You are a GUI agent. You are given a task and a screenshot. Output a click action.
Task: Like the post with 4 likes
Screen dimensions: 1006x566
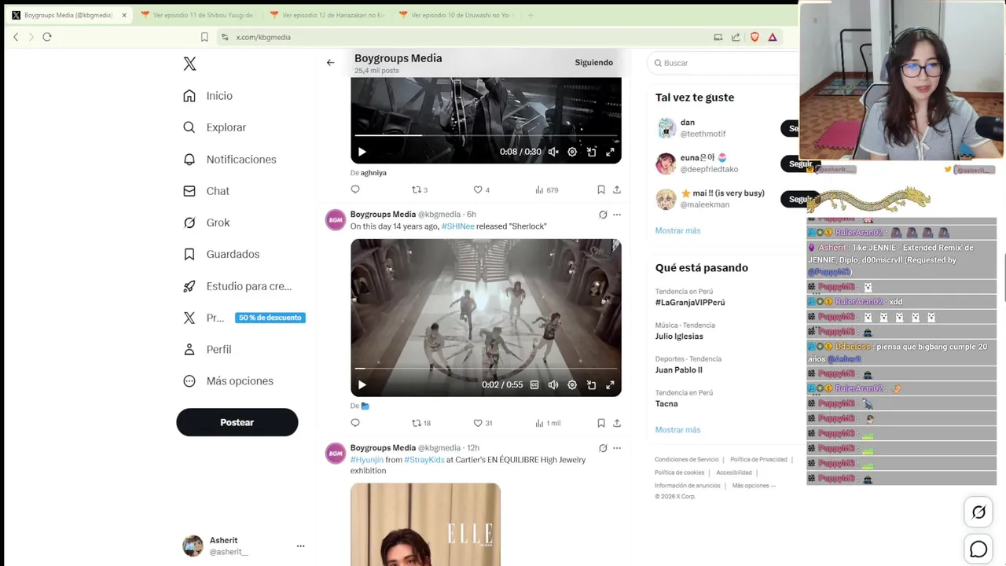(481, 189)
